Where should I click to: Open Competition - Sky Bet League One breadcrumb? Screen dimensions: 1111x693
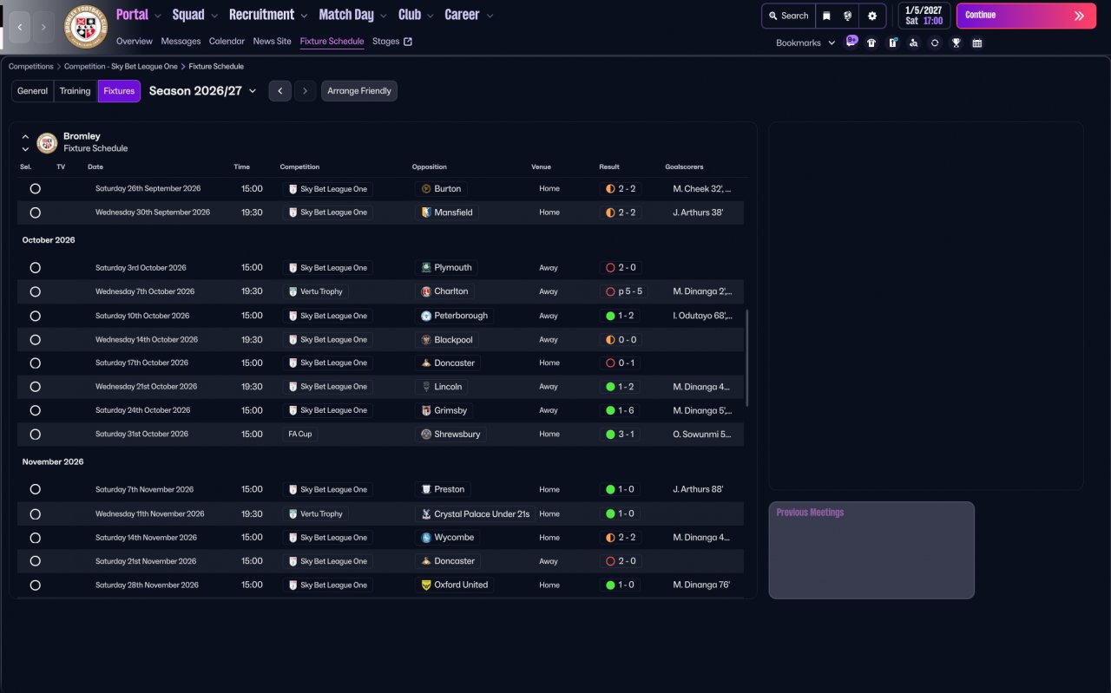[121, 67]
